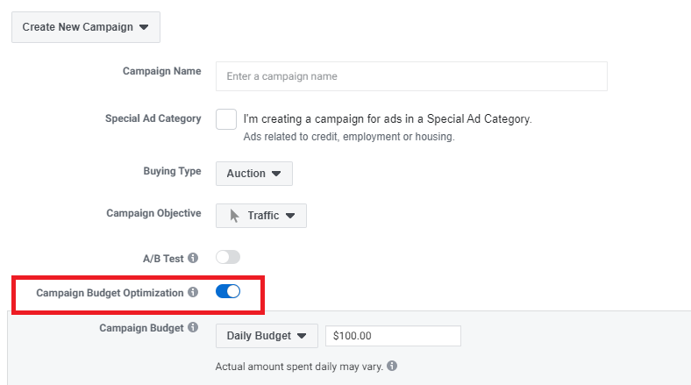Click the $100.00 budget amount field
The width and height of the screenshot is (691, 385).
point(393,336)
